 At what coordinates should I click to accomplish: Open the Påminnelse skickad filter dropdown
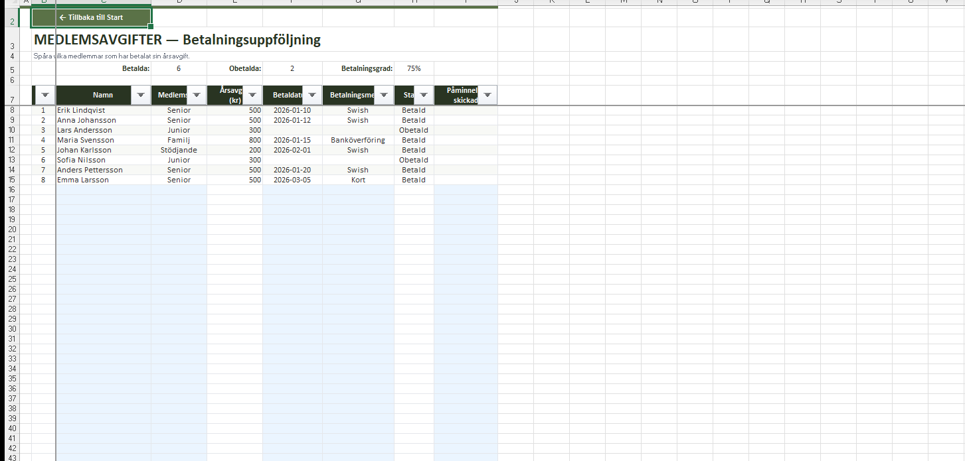pyautogui.click(x=487, y=96)
